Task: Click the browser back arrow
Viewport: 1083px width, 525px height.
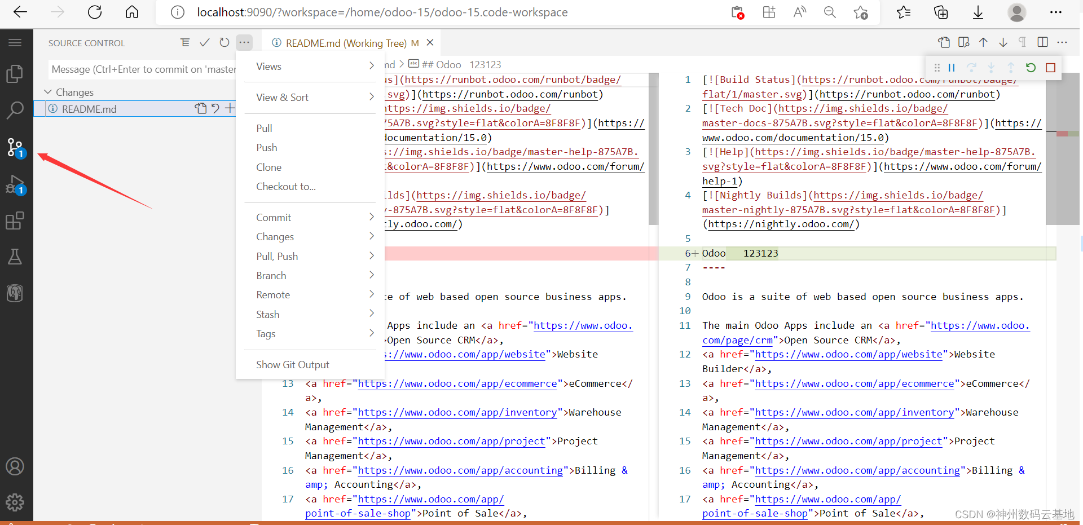Action: (20, 12)
